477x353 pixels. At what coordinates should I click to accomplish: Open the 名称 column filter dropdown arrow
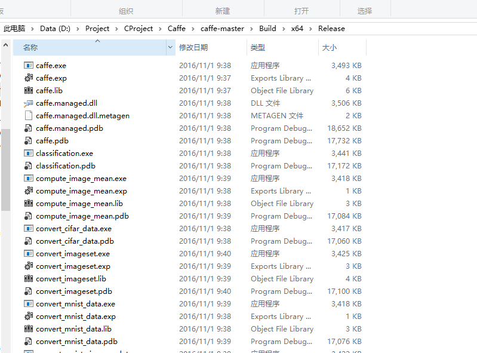click(170, 47)
